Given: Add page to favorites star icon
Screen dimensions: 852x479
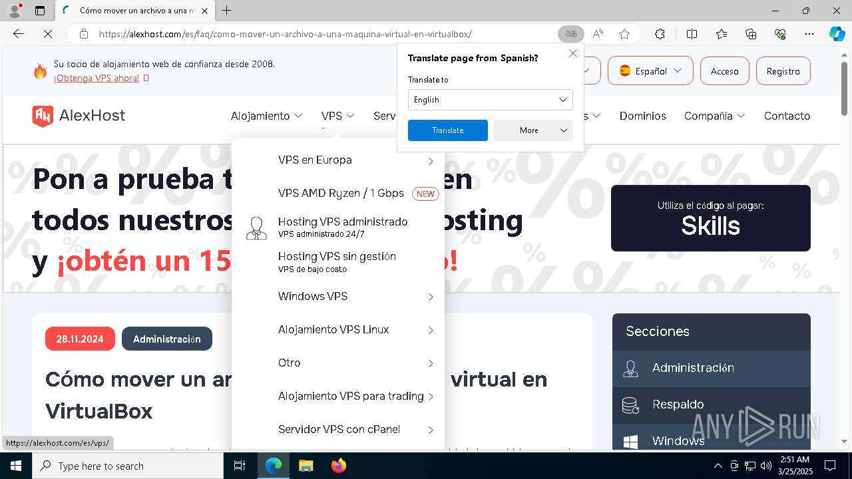Looking at the screenshot, I should 624,34.
